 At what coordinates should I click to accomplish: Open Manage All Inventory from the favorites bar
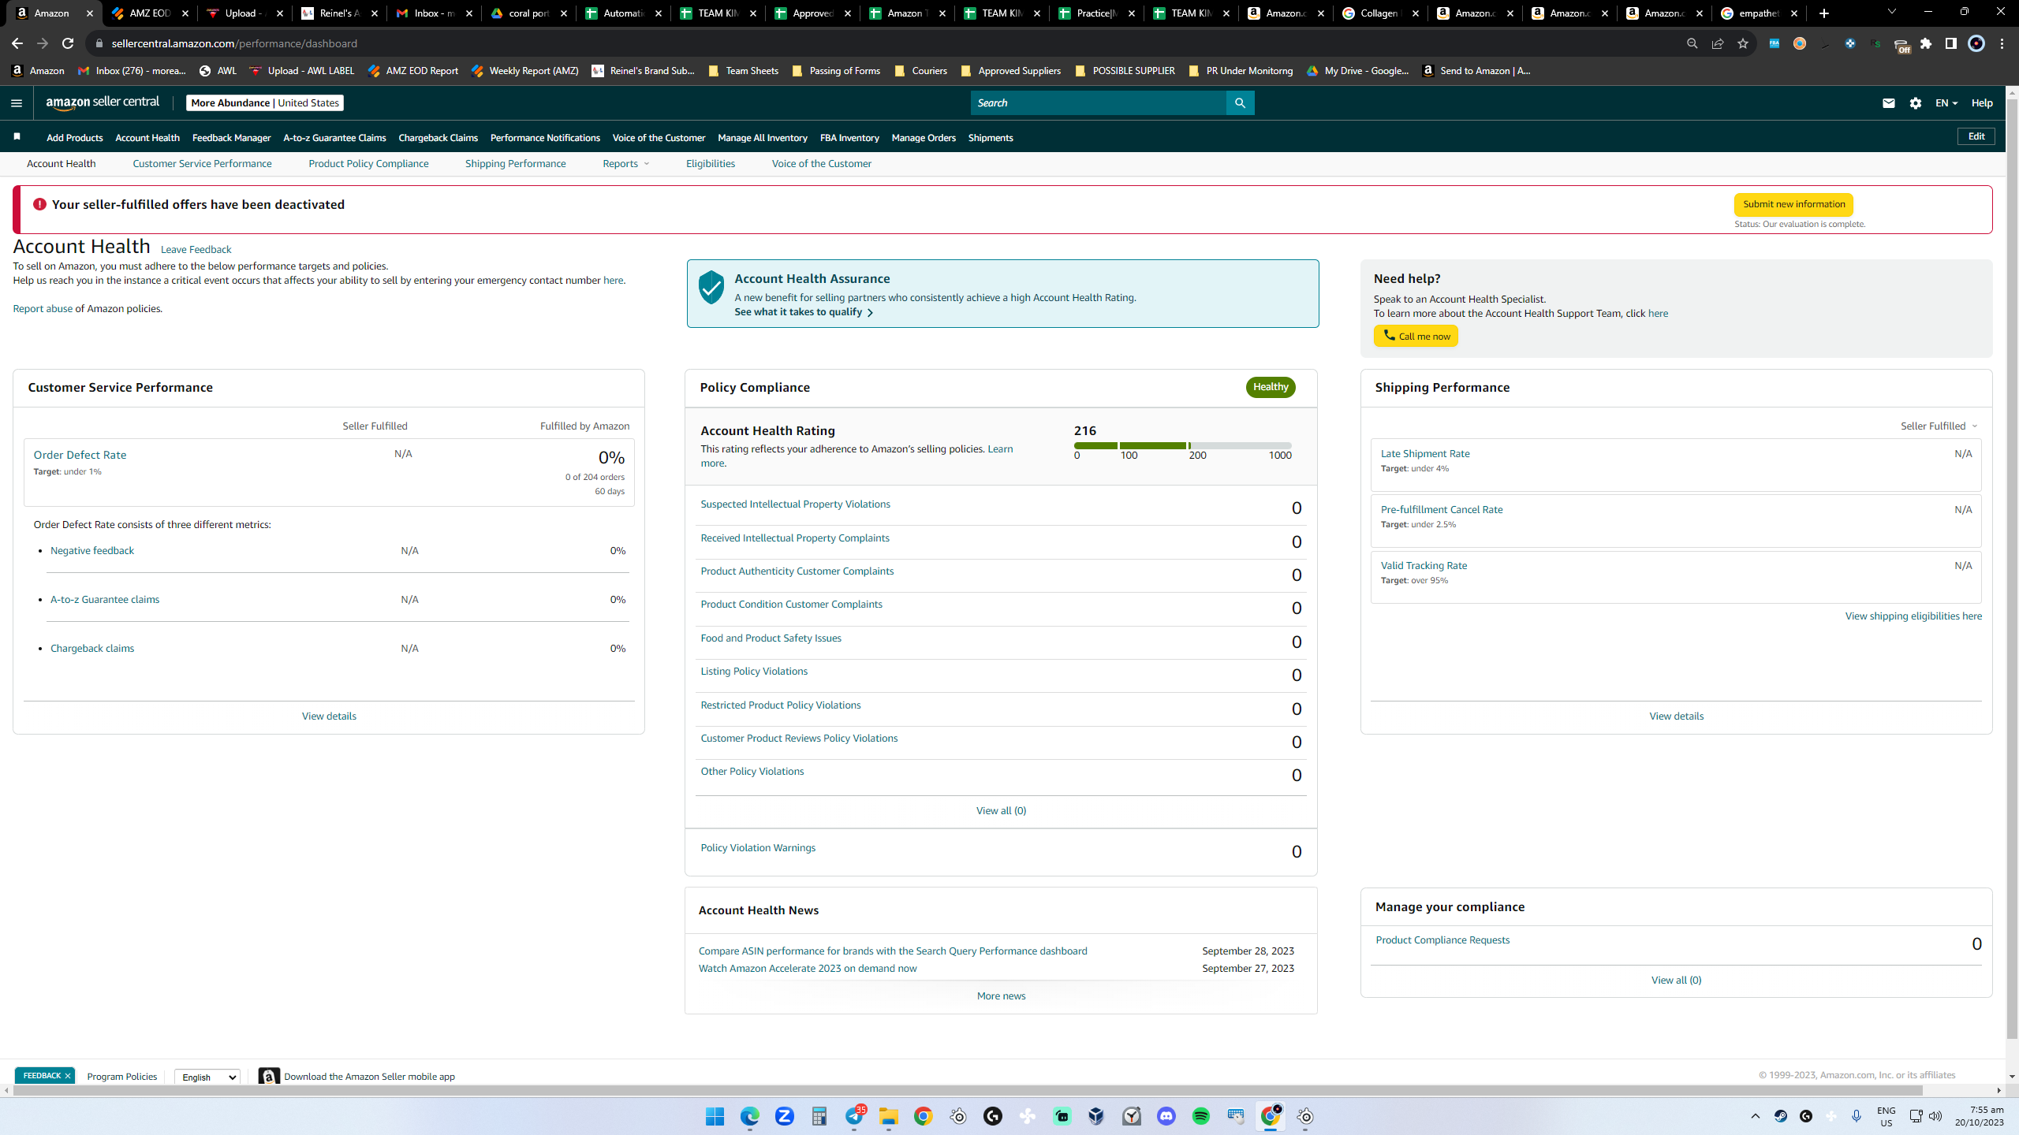click(762, 138)
